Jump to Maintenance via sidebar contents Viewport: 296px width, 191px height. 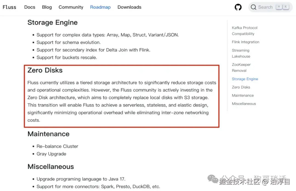[243, 95]
